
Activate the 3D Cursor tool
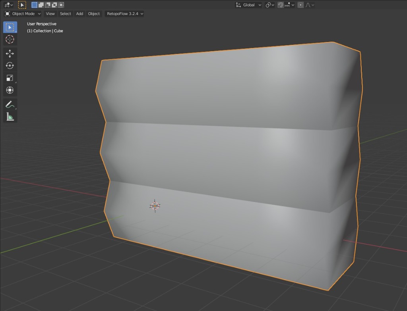[10, 39]
